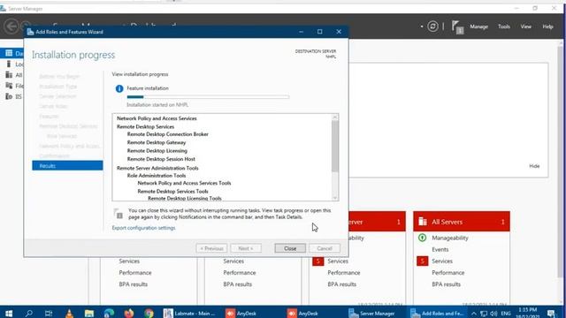Screen dimensions: 566x318
Task: Click 'Remote Desktop Session Host' entry
Action: pyautogui.click(x=161, y=159)
